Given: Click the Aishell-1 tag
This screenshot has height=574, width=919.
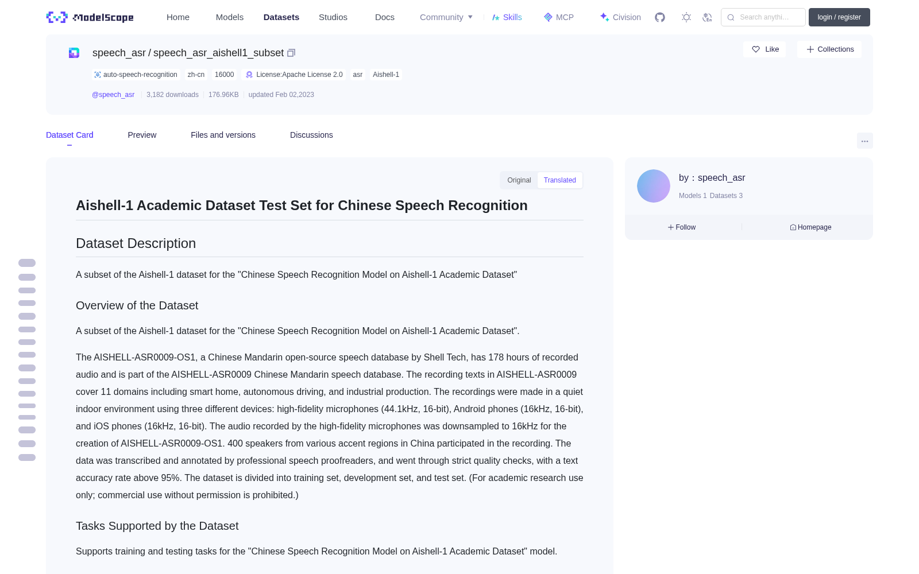Looking at the screenshot, I should 386,75.
